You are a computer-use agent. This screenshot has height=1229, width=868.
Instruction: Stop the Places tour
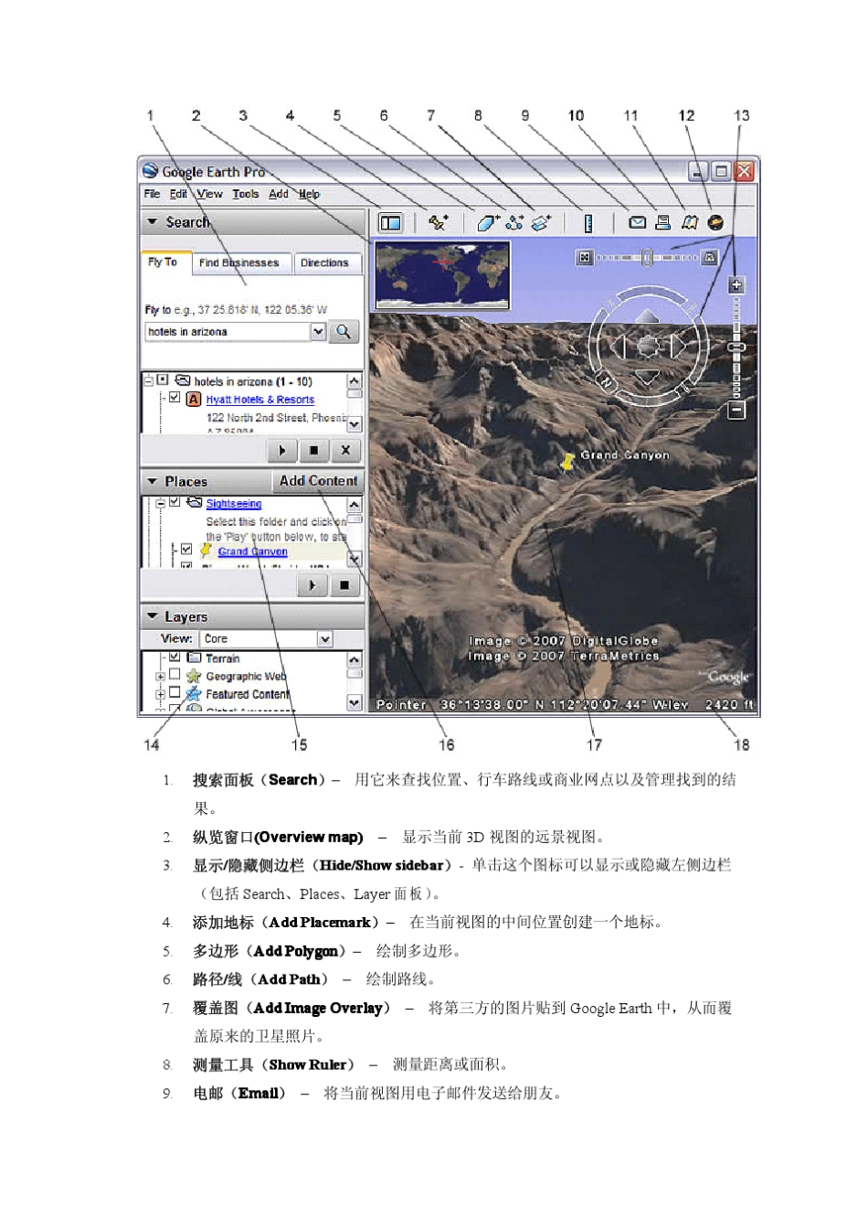coord(344,585)
